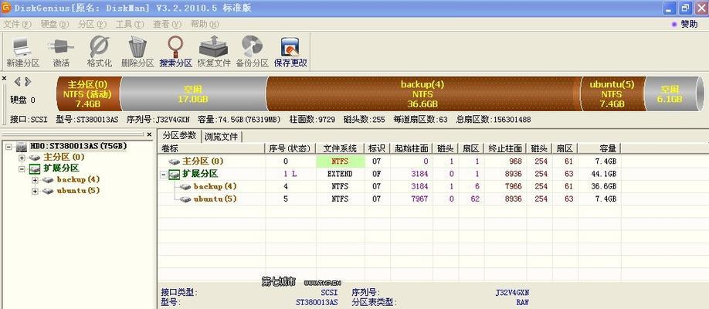
Task: Open the 帮助(H) menu
Action: 205,25
